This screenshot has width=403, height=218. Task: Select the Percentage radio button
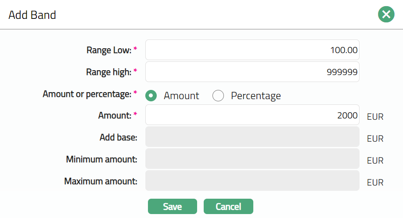[x=218, y=96]
